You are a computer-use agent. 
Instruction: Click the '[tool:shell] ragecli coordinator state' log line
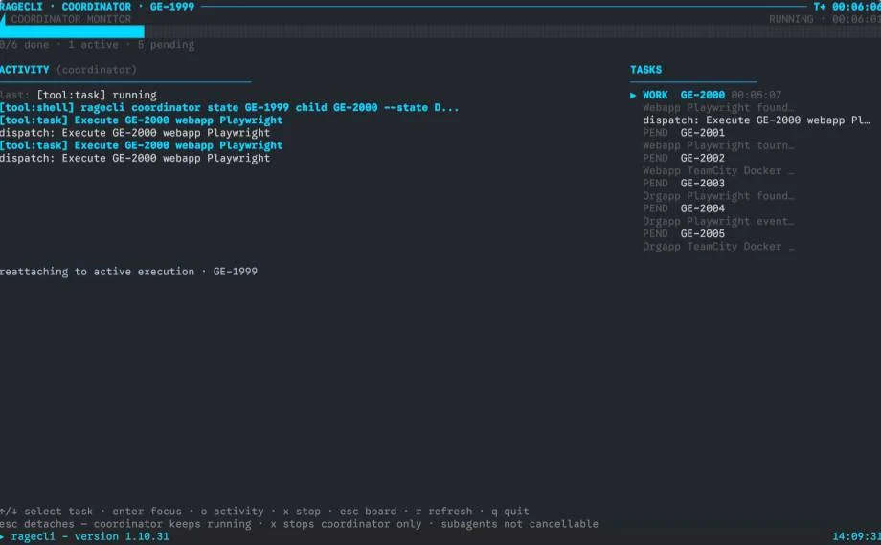[x=229, y=108]
